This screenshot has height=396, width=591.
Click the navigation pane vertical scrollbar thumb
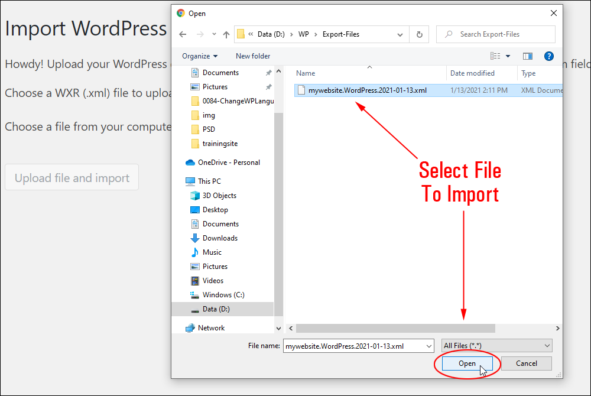coord(278,213)
